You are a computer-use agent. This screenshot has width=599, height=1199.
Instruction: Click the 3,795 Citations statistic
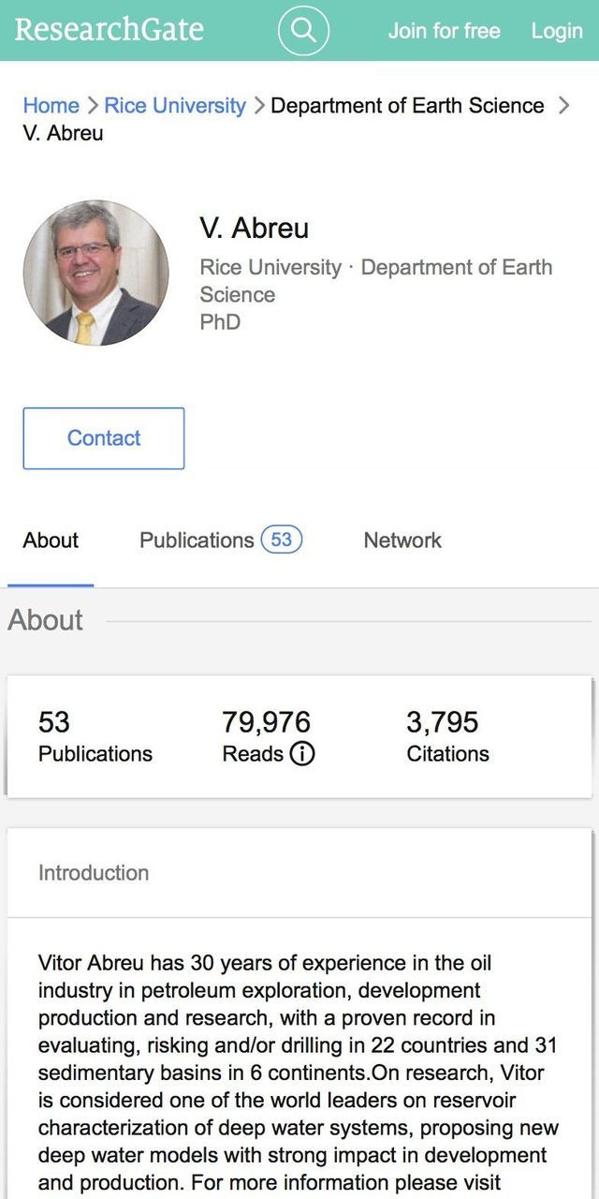click(446, 736)
